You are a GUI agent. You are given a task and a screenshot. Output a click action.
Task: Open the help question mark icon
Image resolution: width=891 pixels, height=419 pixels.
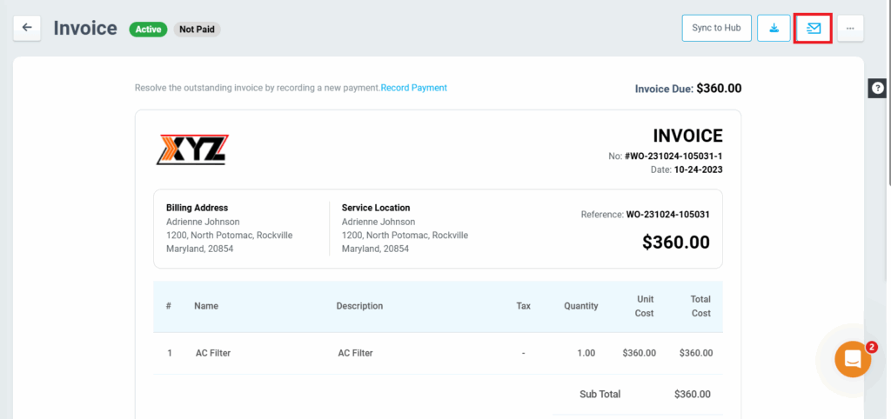click(878, 88)
